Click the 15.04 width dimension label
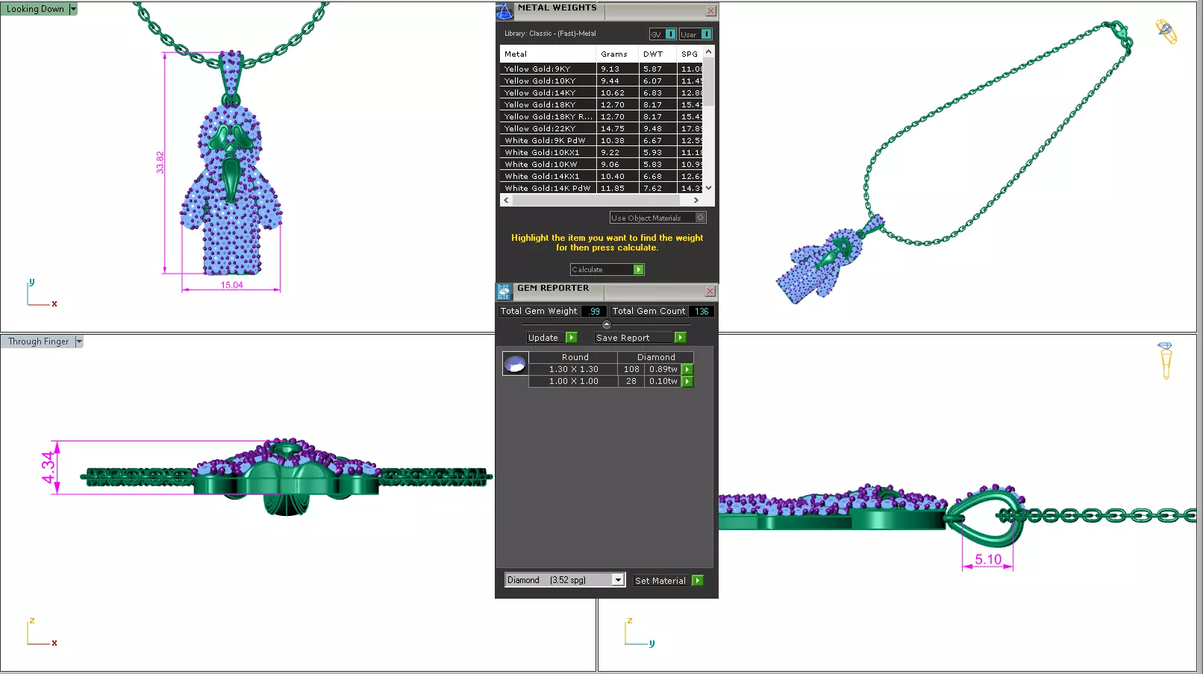Viewport: 1203px width, 674px height. tap(231, 286)
